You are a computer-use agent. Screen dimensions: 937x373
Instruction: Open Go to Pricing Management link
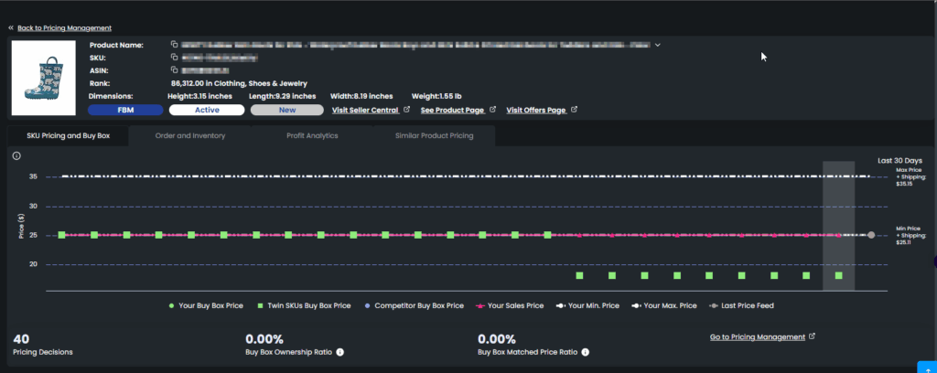(x=758, y=337)
